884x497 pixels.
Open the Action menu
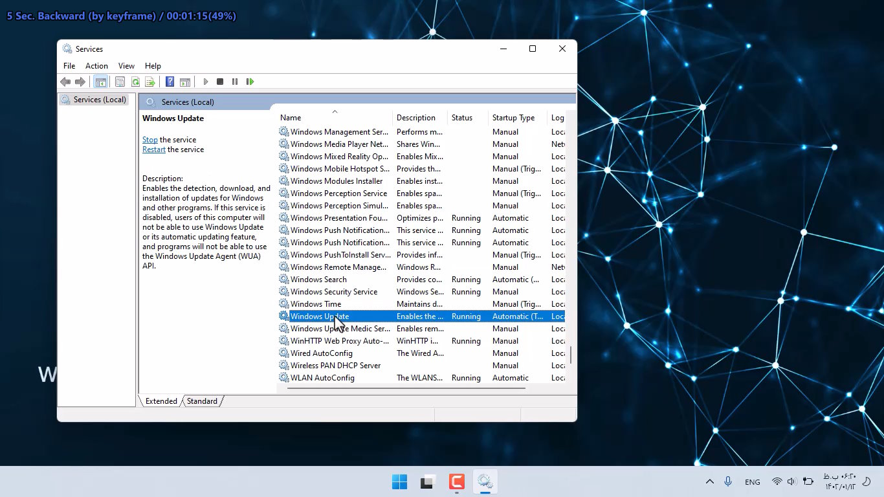[96, 66]
